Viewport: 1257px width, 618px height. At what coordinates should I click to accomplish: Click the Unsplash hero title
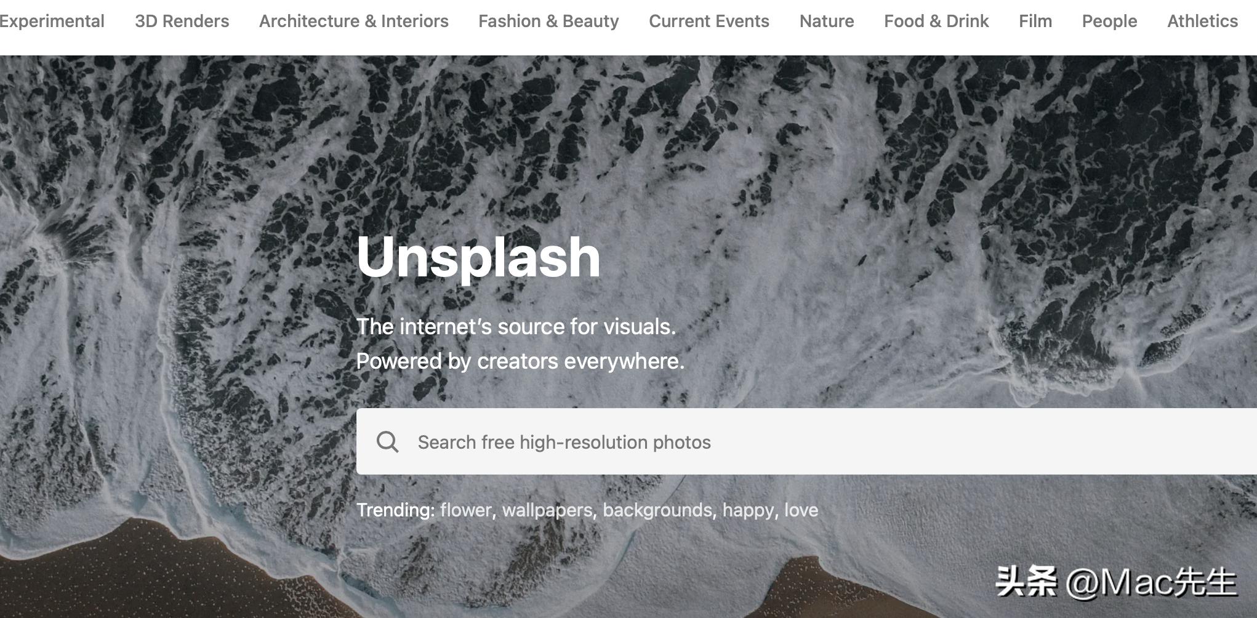coord(478,257)
